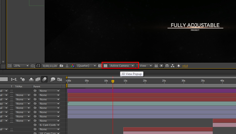Open the Active Camera 3D view dropdown
Viewport: 236px width, 134px height.
(122, 66)
